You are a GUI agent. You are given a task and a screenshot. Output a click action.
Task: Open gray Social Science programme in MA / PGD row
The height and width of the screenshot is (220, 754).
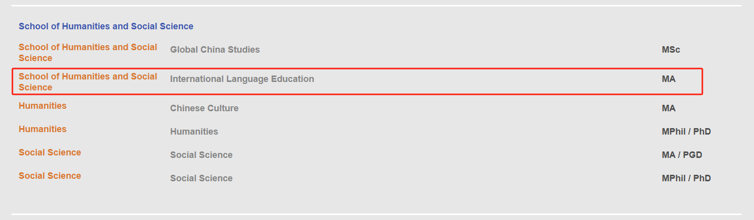pyautogui.click(x=201, y=155)
